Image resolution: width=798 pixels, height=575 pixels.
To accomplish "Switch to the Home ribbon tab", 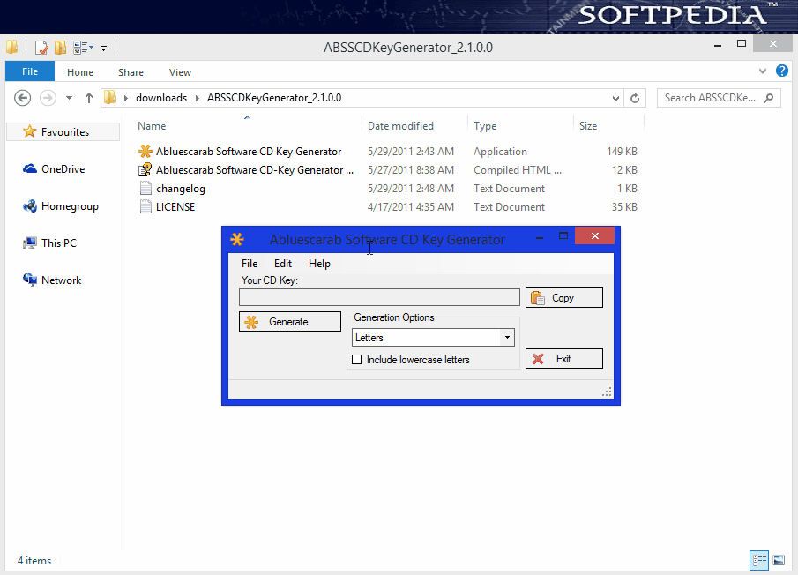I will tap(80, 72).
